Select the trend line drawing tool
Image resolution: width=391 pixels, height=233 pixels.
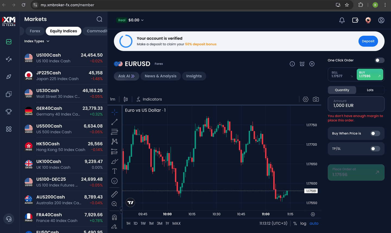pyautogui.click(x=115, y=122)
